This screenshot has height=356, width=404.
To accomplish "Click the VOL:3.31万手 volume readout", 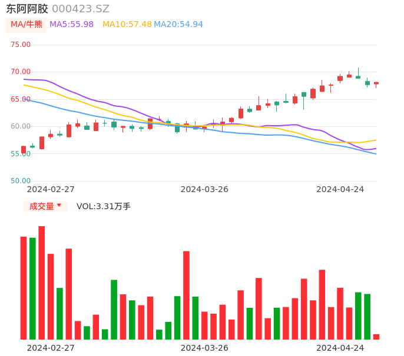I will 104,206.
